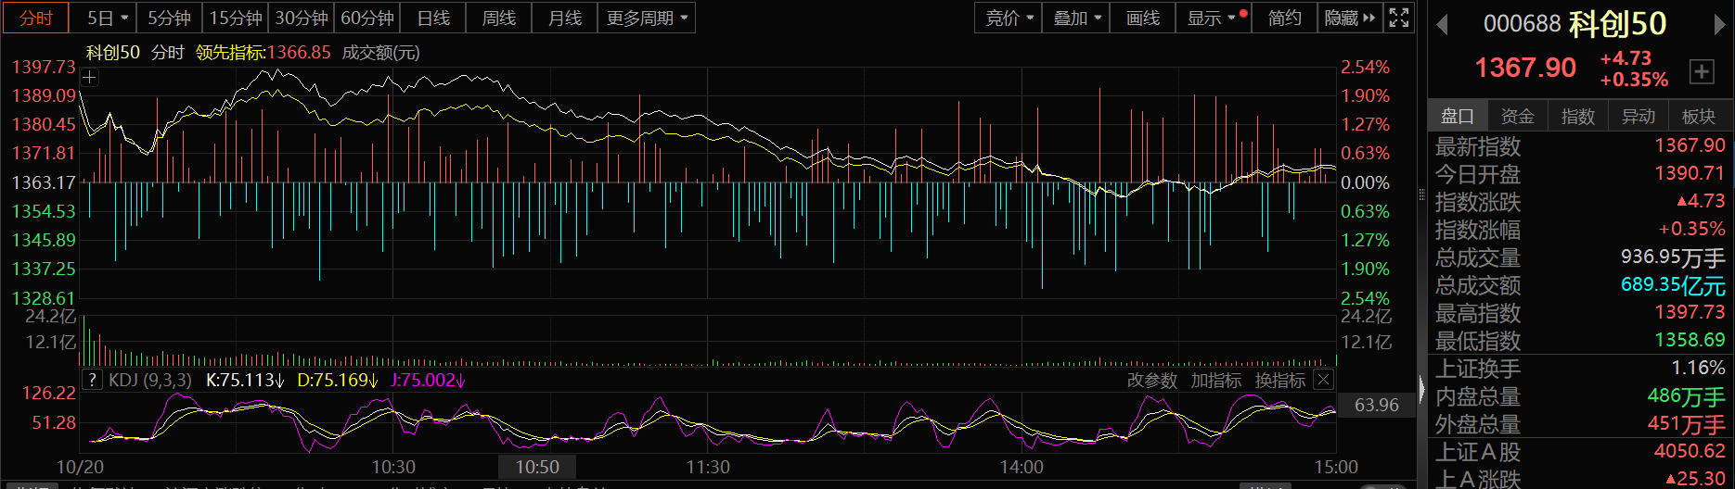
Task: Click the plus icon to add 科创50 to watchlist
Action: click(x=1702, y=71)
